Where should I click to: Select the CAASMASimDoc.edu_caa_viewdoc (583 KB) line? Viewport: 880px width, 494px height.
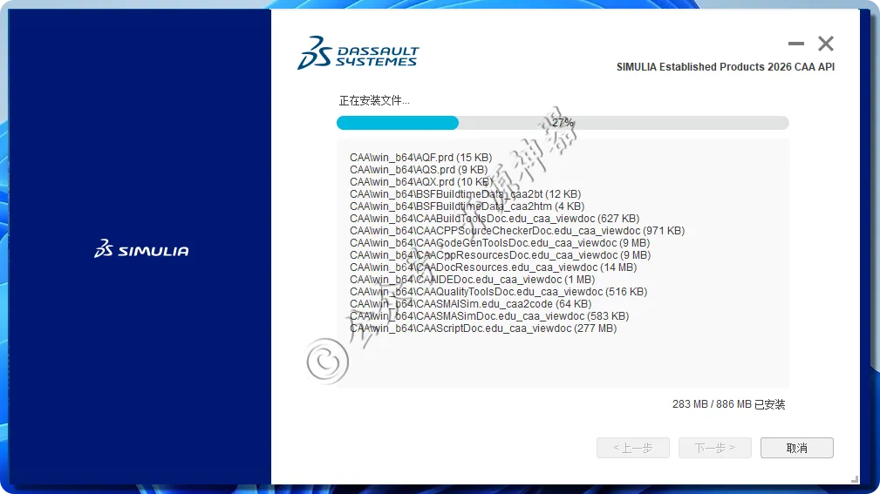point(488,316)
